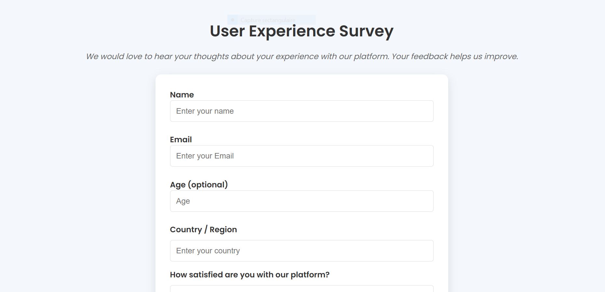This screenshot has height=292, width=605.
Task: Click the dot icon beside Capture rectangulaire
Action: [232, 19]
